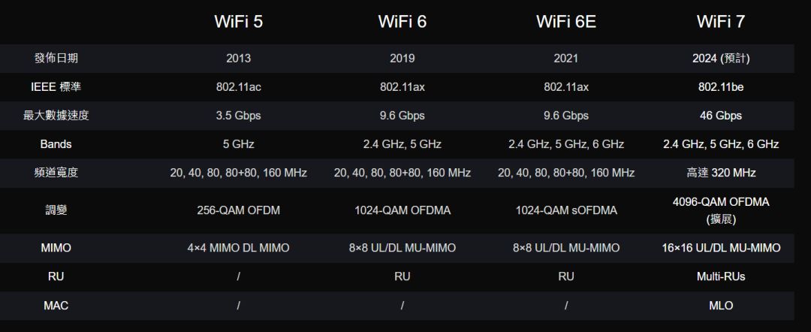
Task: Click the WiFi 5 column header
Action: 238,22
